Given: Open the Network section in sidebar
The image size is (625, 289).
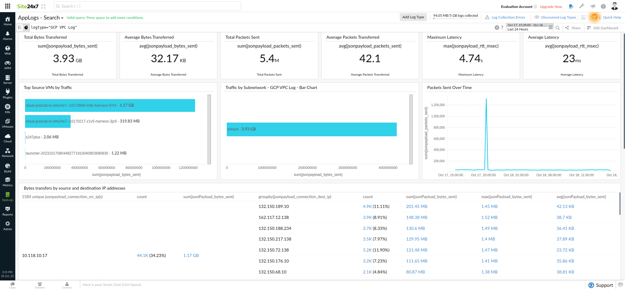Looking at the screenshot, I should click(x=8, y=152).
